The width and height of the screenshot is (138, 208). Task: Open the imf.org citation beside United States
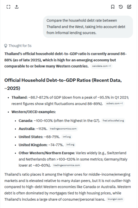[x=67, y=137]
